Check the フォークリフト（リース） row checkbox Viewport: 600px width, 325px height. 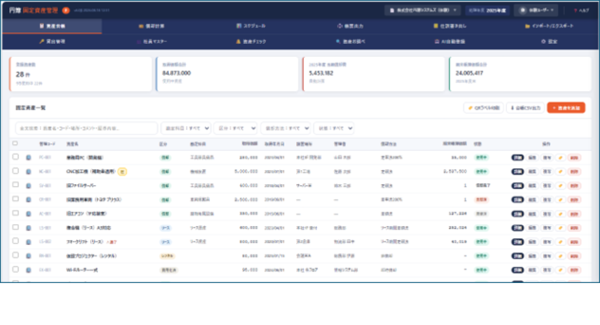pos(15,241)
